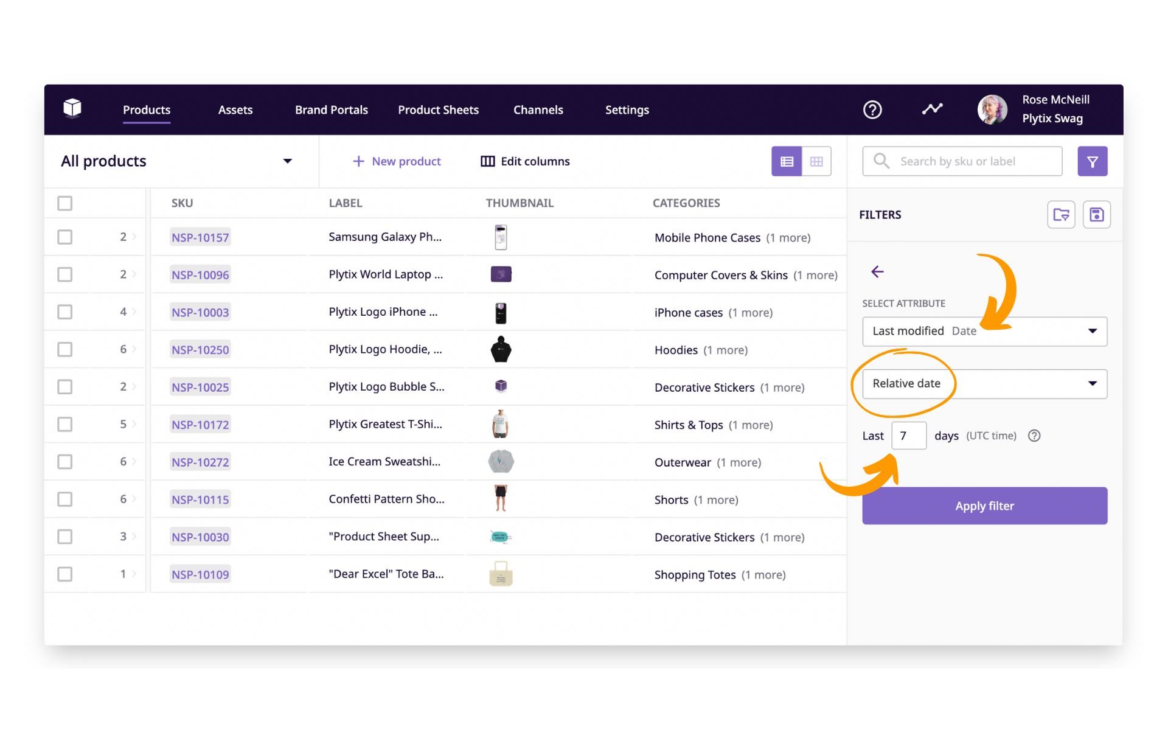Go to the Assets tab
1168x730 pixels.
[x=235, y=110]
